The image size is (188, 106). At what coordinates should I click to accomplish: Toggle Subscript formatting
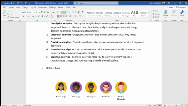(36, 16)
